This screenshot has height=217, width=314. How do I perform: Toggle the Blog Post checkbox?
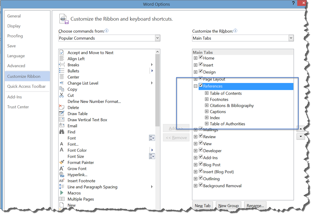click(201, 164)
